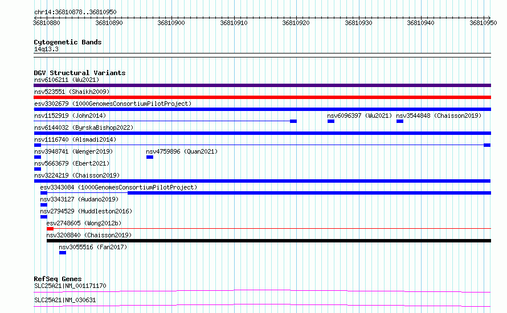Click blue block under nsv3948741
Screen dimensions: 507x313
click(x=38, y=157)
